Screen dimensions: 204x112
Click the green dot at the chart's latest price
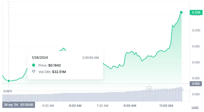point(181,12)
